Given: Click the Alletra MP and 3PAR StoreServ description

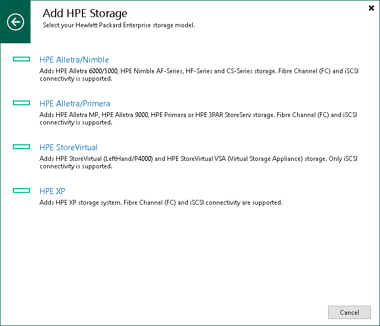Looking at the screenshot, I should point(199,118).
